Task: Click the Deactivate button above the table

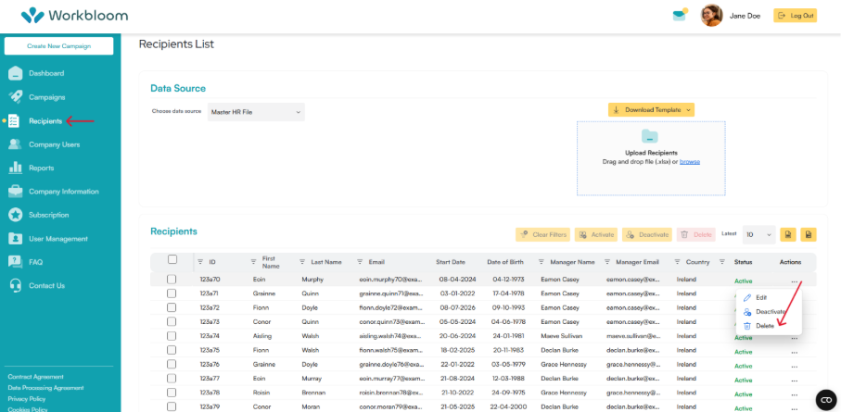Action: tap(647, 234)
